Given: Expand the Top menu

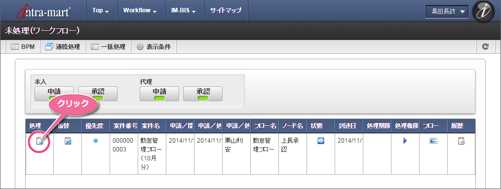Looking at the screenshot, I should click(x=101, y=10).
